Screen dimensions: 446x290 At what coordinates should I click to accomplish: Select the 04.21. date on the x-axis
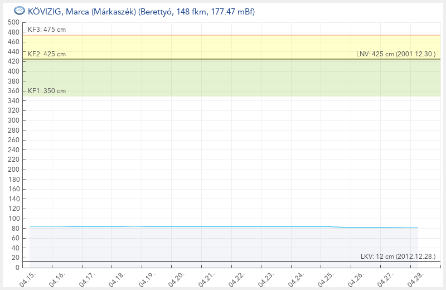point(206,278)
